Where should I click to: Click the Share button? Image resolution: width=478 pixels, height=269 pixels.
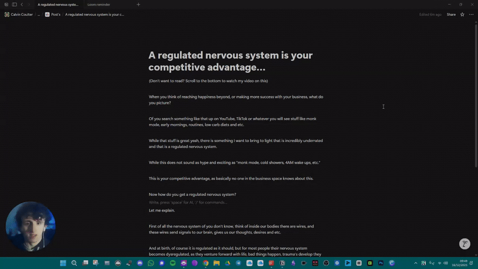pos(451,14)
